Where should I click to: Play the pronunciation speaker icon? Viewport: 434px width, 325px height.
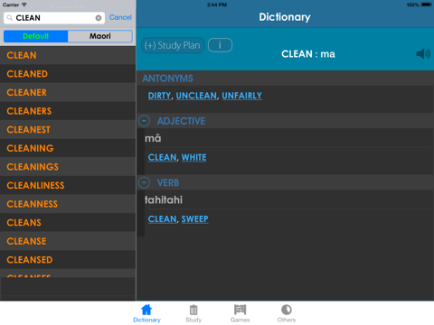point(423,54)
